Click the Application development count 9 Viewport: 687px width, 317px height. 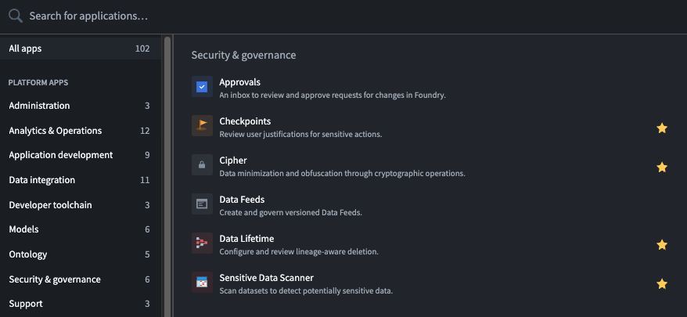pos(147,155)
